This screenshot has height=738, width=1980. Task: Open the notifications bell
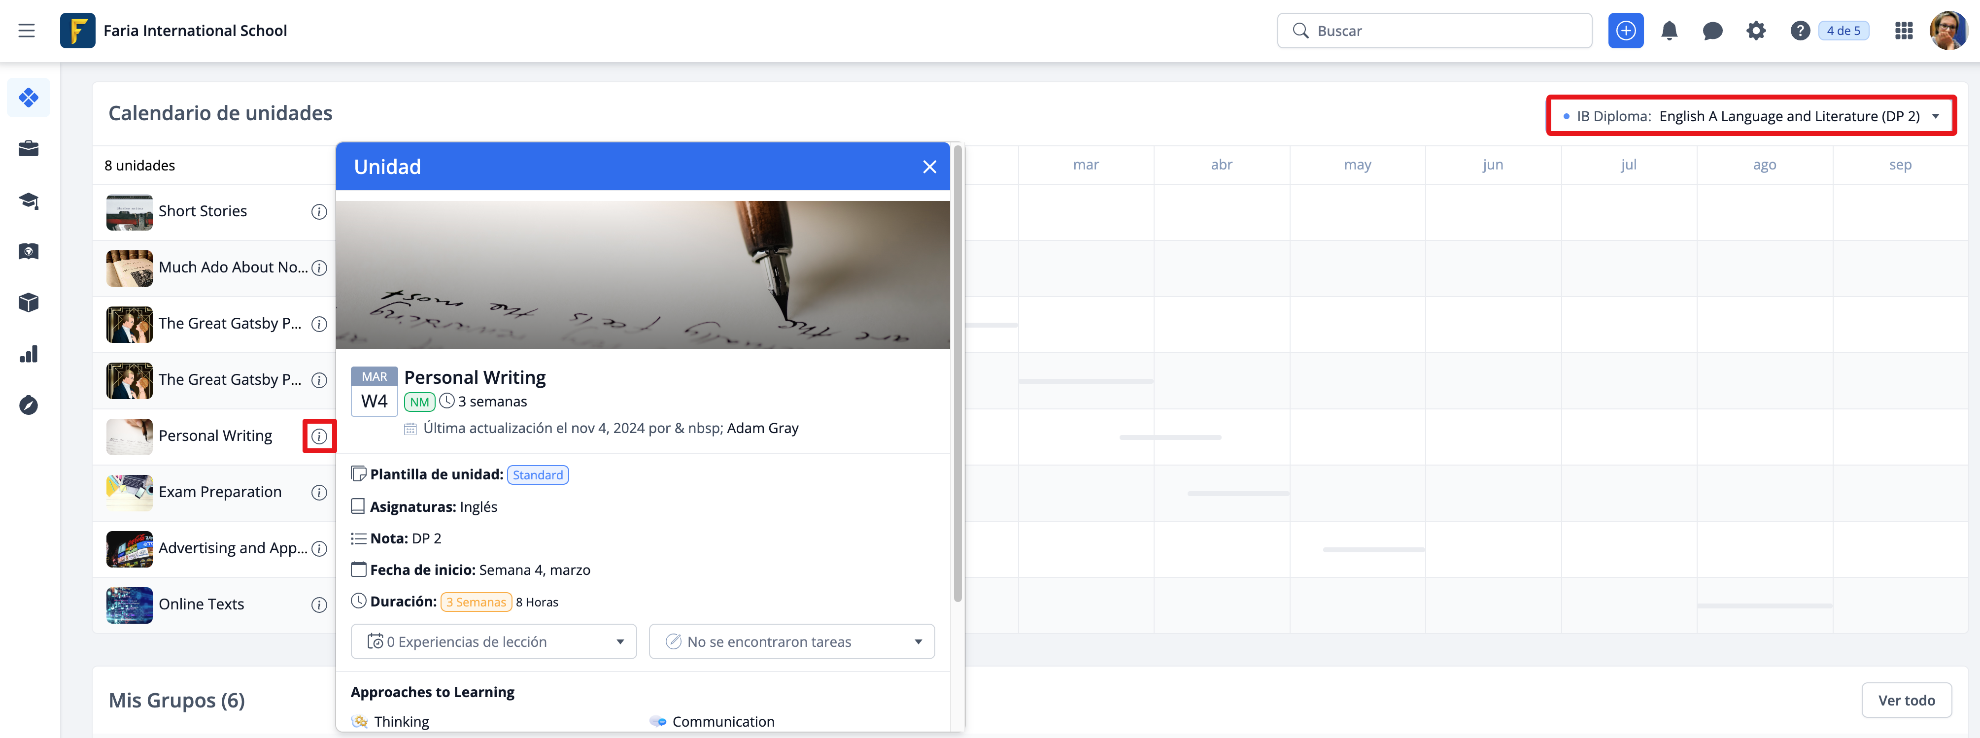tap(1669, 31)
